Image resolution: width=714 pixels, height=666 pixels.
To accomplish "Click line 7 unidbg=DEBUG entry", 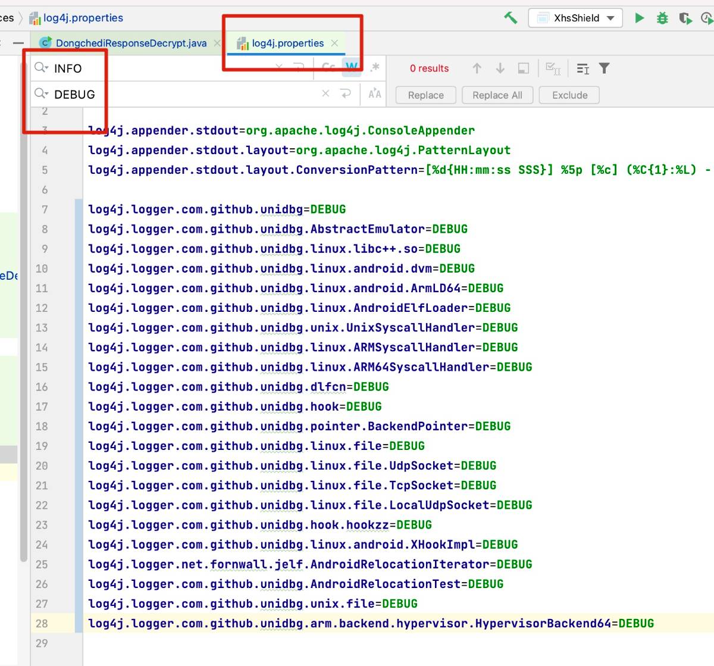I will pyautogui.click(x=217, y=210).
